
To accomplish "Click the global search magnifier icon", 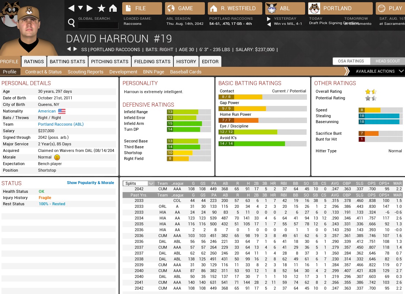I will tap(72, 23).
